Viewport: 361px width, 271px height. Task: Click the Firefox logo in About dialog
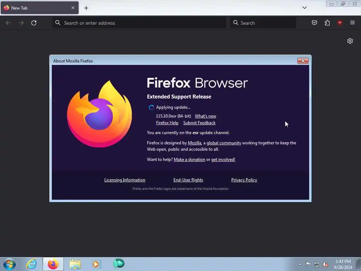click(99, 114)
